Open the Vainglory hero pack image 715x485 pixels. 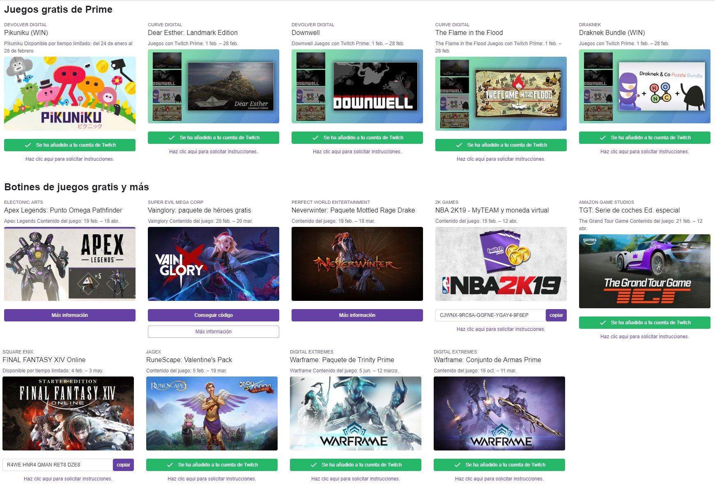click(214, 264)
